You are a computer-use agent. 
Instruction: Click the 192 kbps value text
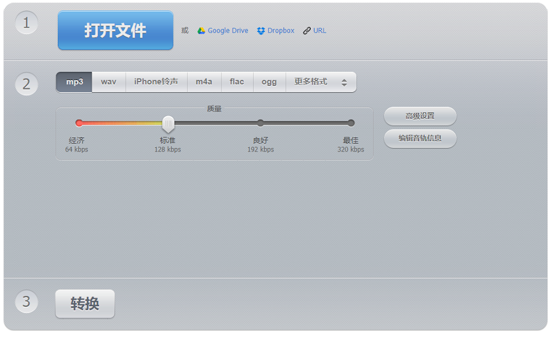point(260,149)
